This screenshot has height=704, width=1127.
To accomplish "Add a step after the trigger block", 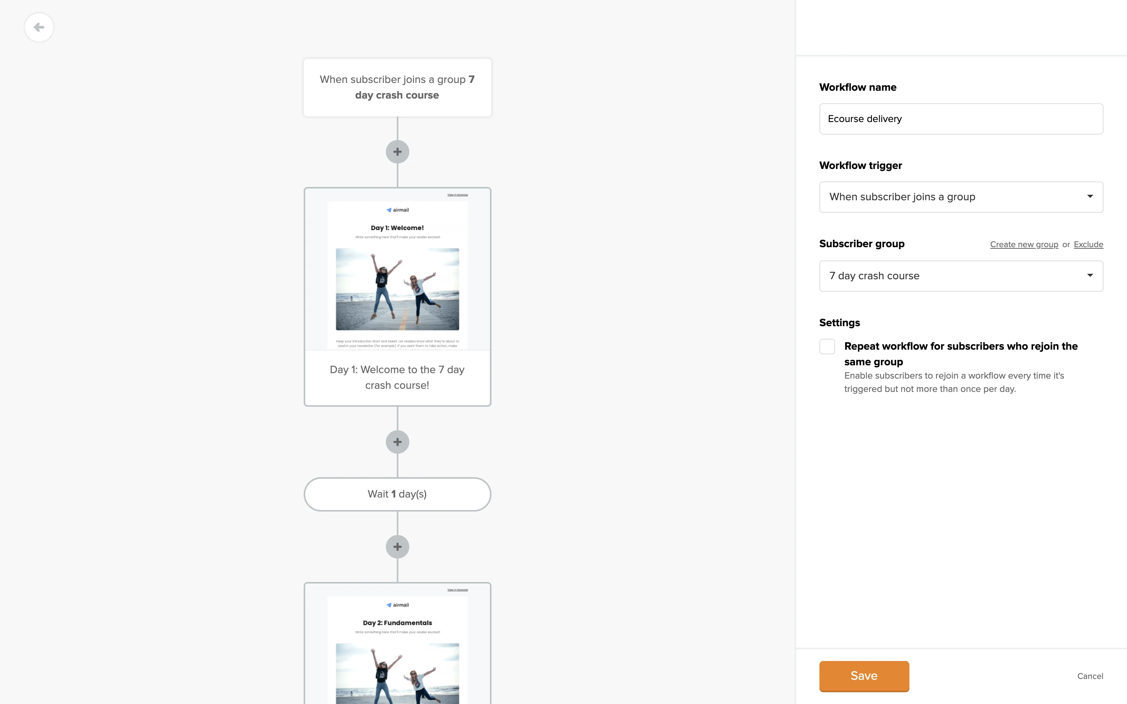I will pos(397,152).
